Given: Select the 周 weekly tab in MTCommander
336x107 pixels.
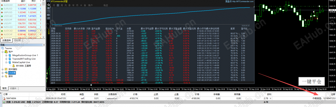Looking at the screenshot, I should tap(62, 5).
